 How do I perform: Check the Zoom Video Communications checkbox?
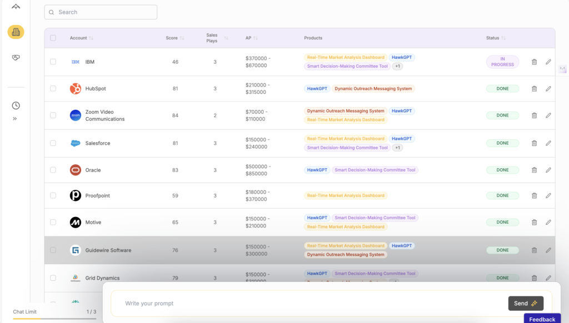(53, 115)
